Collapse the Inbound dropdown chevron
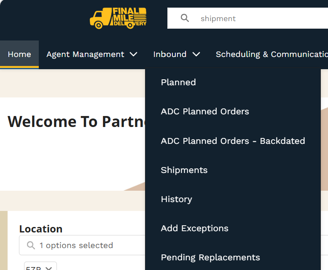Screen dimensions: 328x270 pyautogui.click(x=196, y=54)
